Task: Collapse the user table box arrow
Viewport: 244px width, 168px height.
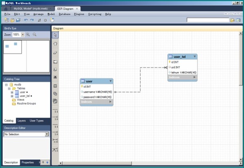Action: click(111, 81)
